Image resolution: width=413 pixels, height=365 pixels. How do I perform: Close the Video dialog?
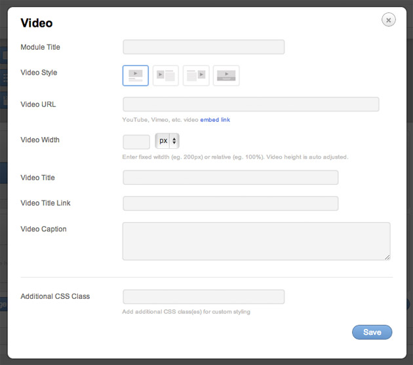click(x=389, y=20)
